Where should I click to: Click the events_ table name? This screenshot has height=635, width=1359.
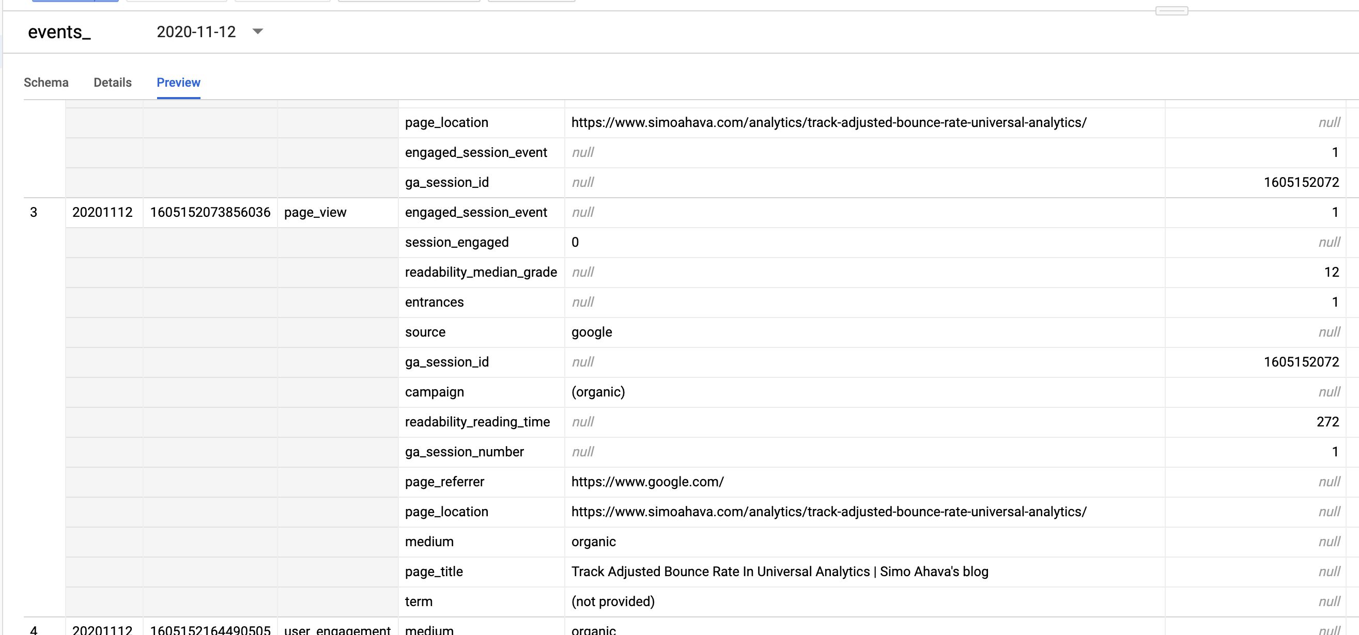[59, 32]
